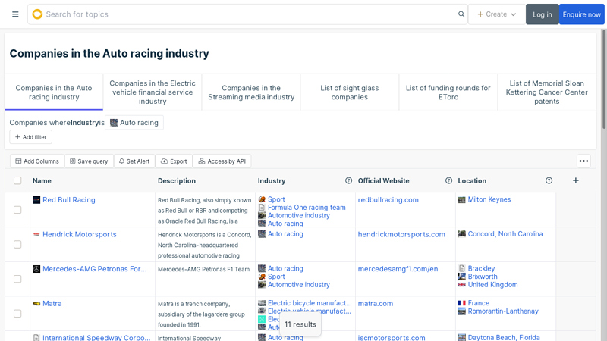
Task: Open United Kingdom location link
Action: (492, 285)
